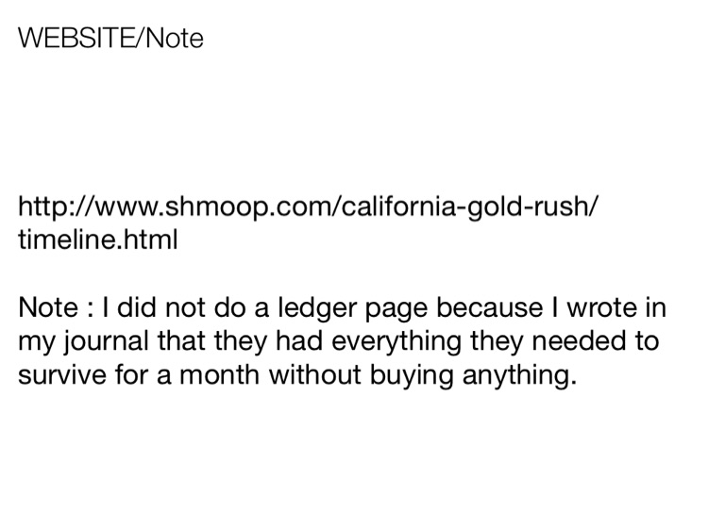This screenshot has height=529, width=725.
Task: Click the word "month" in the last line
Action: point(214,374)
